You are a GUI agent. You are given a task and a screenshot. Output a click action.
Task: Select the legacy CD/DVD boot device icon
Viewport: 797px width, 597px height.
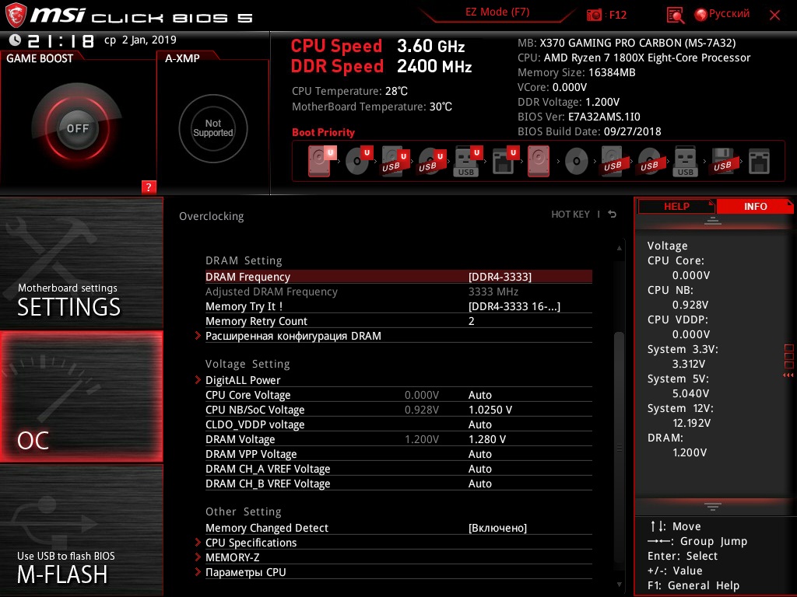[x=577, y=162]
